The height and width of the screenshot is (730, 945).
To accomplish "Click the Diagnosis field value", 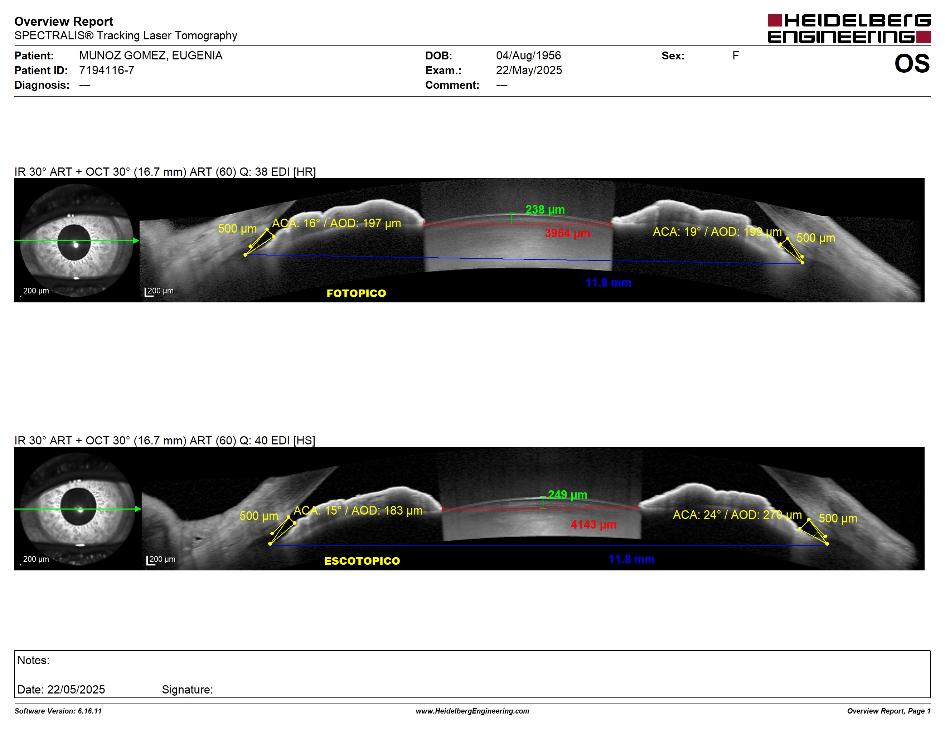I will pyautogui.click(x=85, y=85).
